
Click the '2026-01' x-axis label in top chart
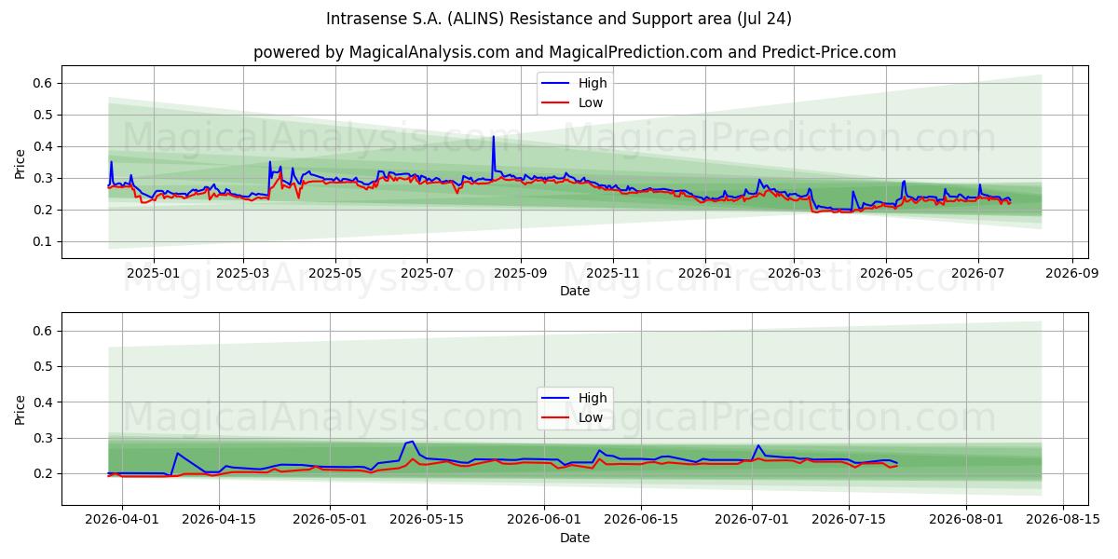[x=704, y=273]
